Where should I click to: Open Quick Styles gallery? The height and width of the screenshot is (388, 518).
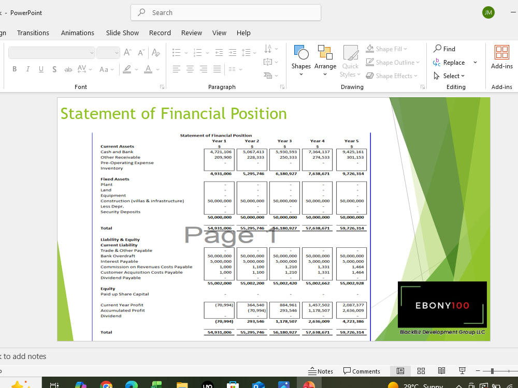click(350, 62)
